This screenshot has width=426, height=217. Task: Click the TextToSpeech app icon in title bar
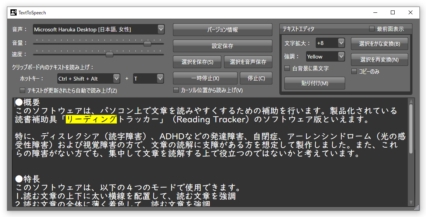coord(13,12)
